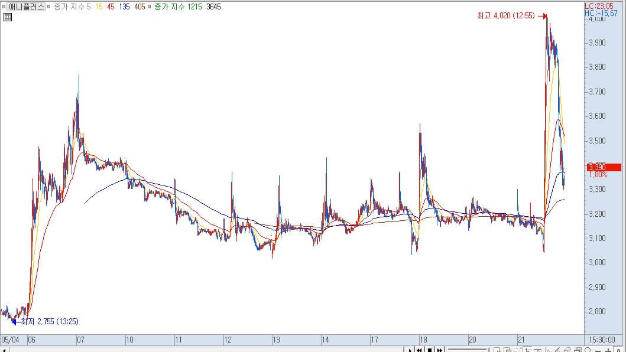Screen dimensions: 626x352
Task: Click the 3,300 price axis label
Action: (597, 189)
